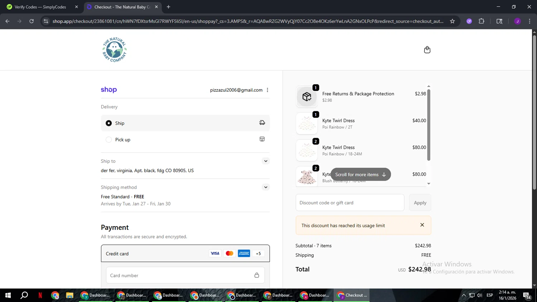
Task: Reload the checkout page
Action: 32,21
